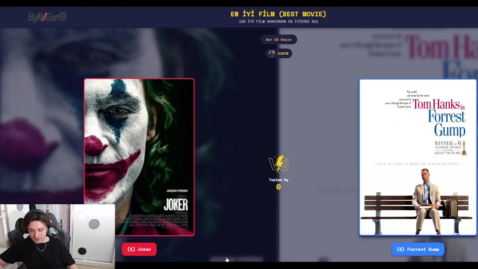Viewport: 478px width, 269px height.
Task: Select the Joker movie poster
Action: (x=139, y=157)
